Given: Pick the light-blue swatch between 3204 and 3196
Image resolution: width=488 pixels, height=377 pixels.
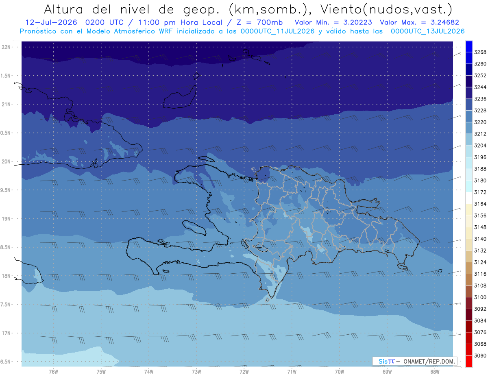Looking at the screenshot, I should pos(469,151).
